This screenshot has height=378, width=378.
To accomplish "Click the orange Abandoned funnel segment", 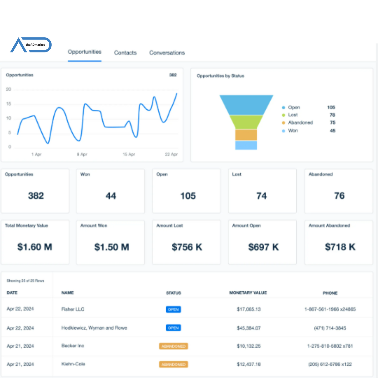I will (246, 135).
